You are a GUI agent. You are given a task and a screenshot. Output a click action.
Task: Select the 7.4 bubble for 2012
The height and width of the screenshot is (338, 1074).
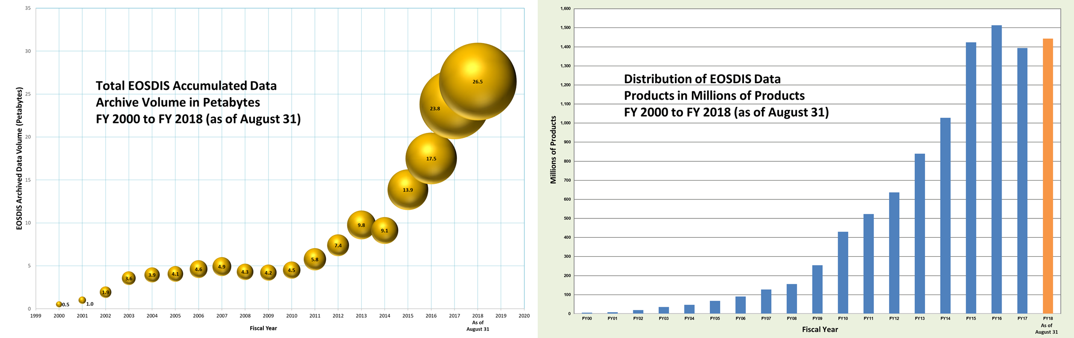pos(338,245)
